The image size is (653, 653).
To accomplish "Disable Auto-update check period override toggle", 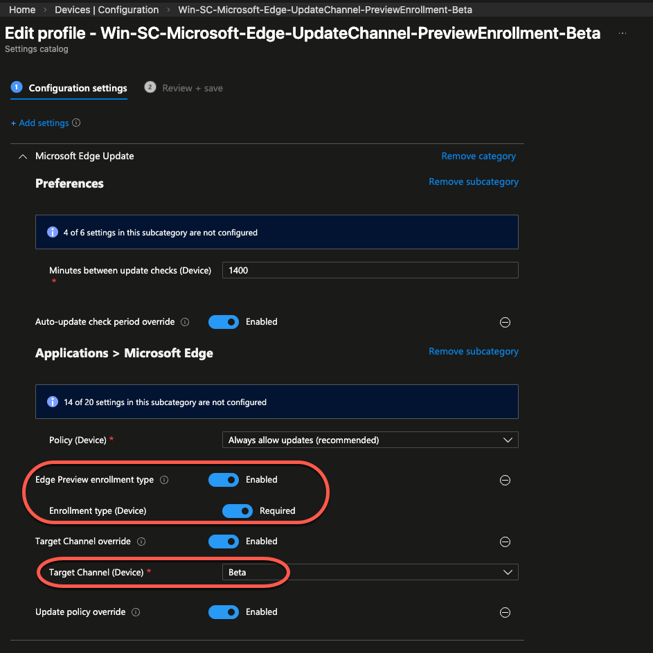I will point(224,322).
